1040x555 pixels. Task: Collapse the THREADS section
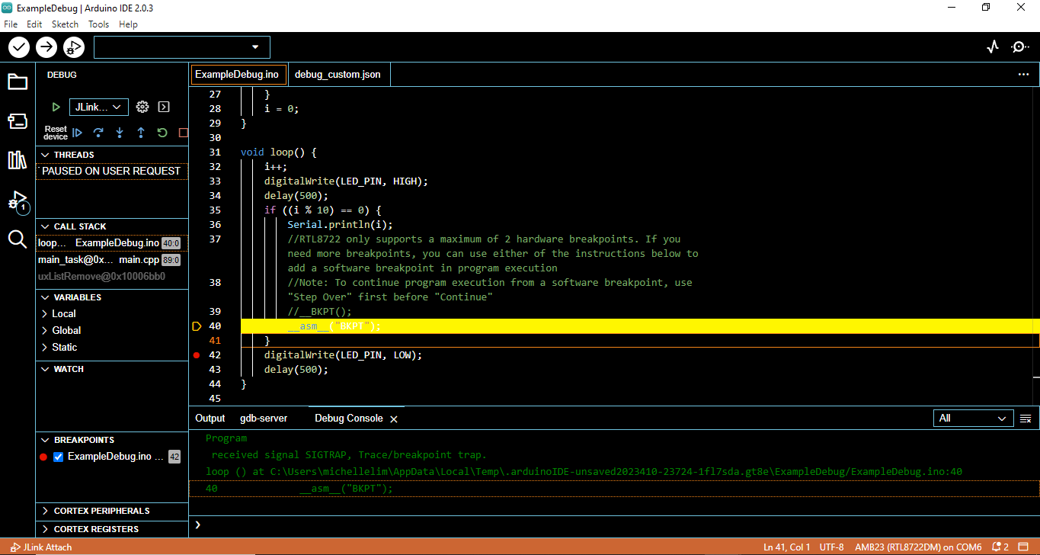[x=112, y=155]
